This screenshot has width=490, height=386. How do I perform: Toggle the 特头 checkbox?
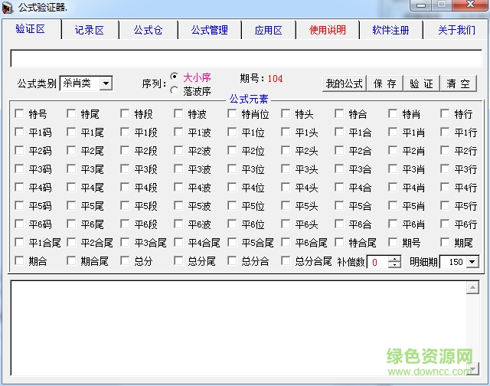(x=286, y=114)
